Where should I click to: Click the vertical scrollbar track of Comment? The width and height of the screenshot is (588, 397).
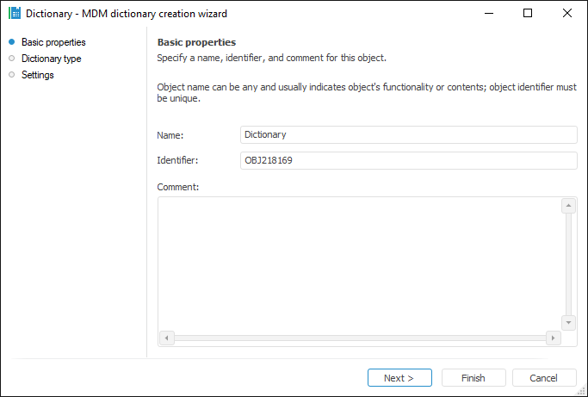pyautogui.click(x=568, y=264)
